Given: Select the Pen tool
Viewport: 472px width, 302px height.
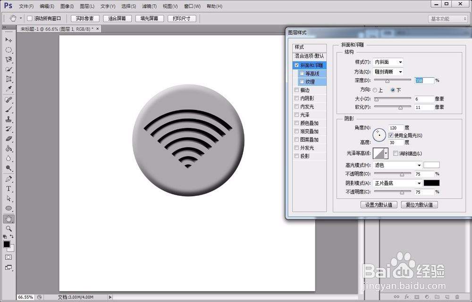Looking at the screenshot, I should [8, 179].
